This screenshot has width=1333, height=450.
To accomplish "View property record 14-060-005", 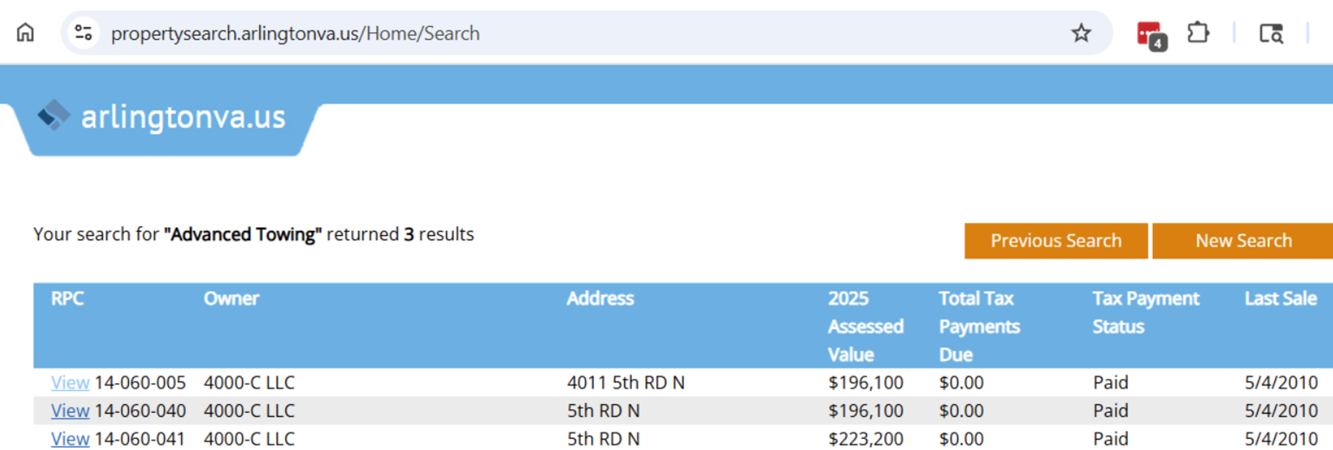I will tap(70, 383).
